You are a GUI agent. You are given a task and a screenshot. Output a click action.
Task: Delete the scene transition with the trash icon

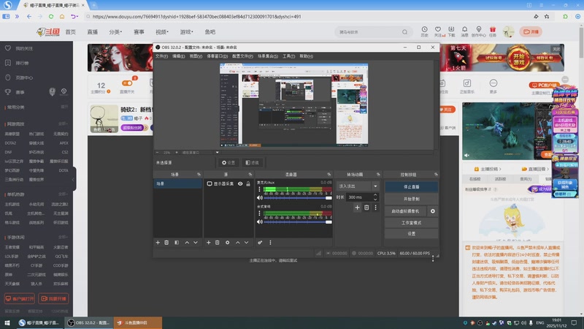click(366, 208)
